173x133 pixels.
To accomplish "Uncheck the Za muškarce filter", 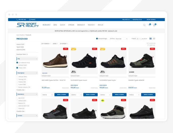I will tap(17, 63).
